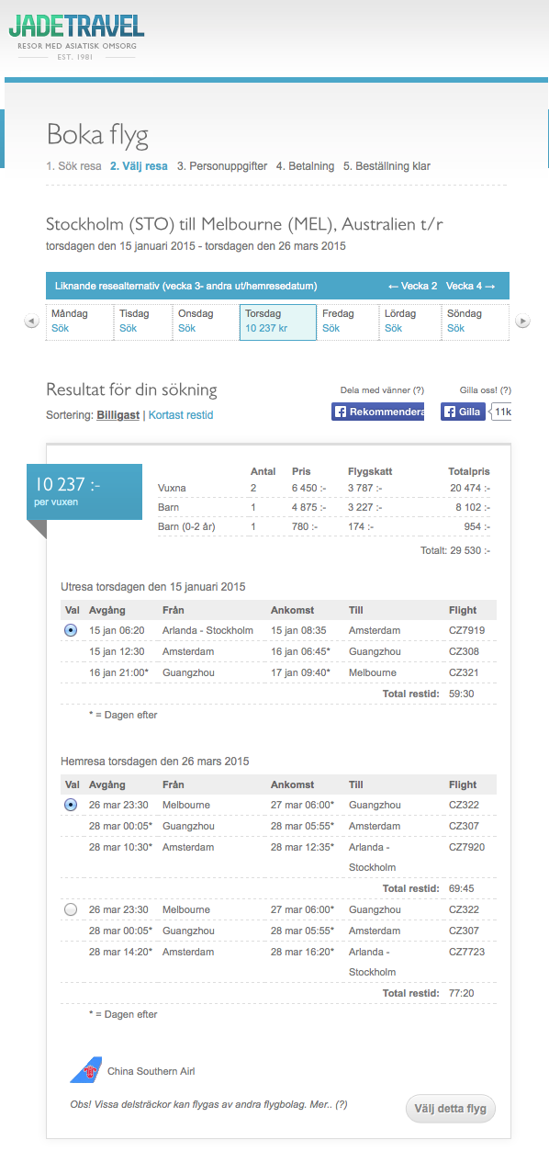Select the first Hemresa itinerary radio button
The height and width of the screenshot is (1151, 549).
(x=71, y=804)
